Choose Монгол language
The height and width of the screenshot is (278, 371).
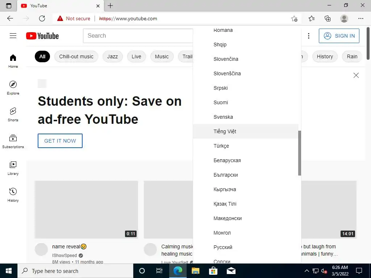245,233
